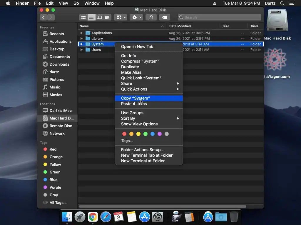Filter by Purple tag in sidebar
Viewport: 301px width, 225px height.
click(x=55, y=187)
